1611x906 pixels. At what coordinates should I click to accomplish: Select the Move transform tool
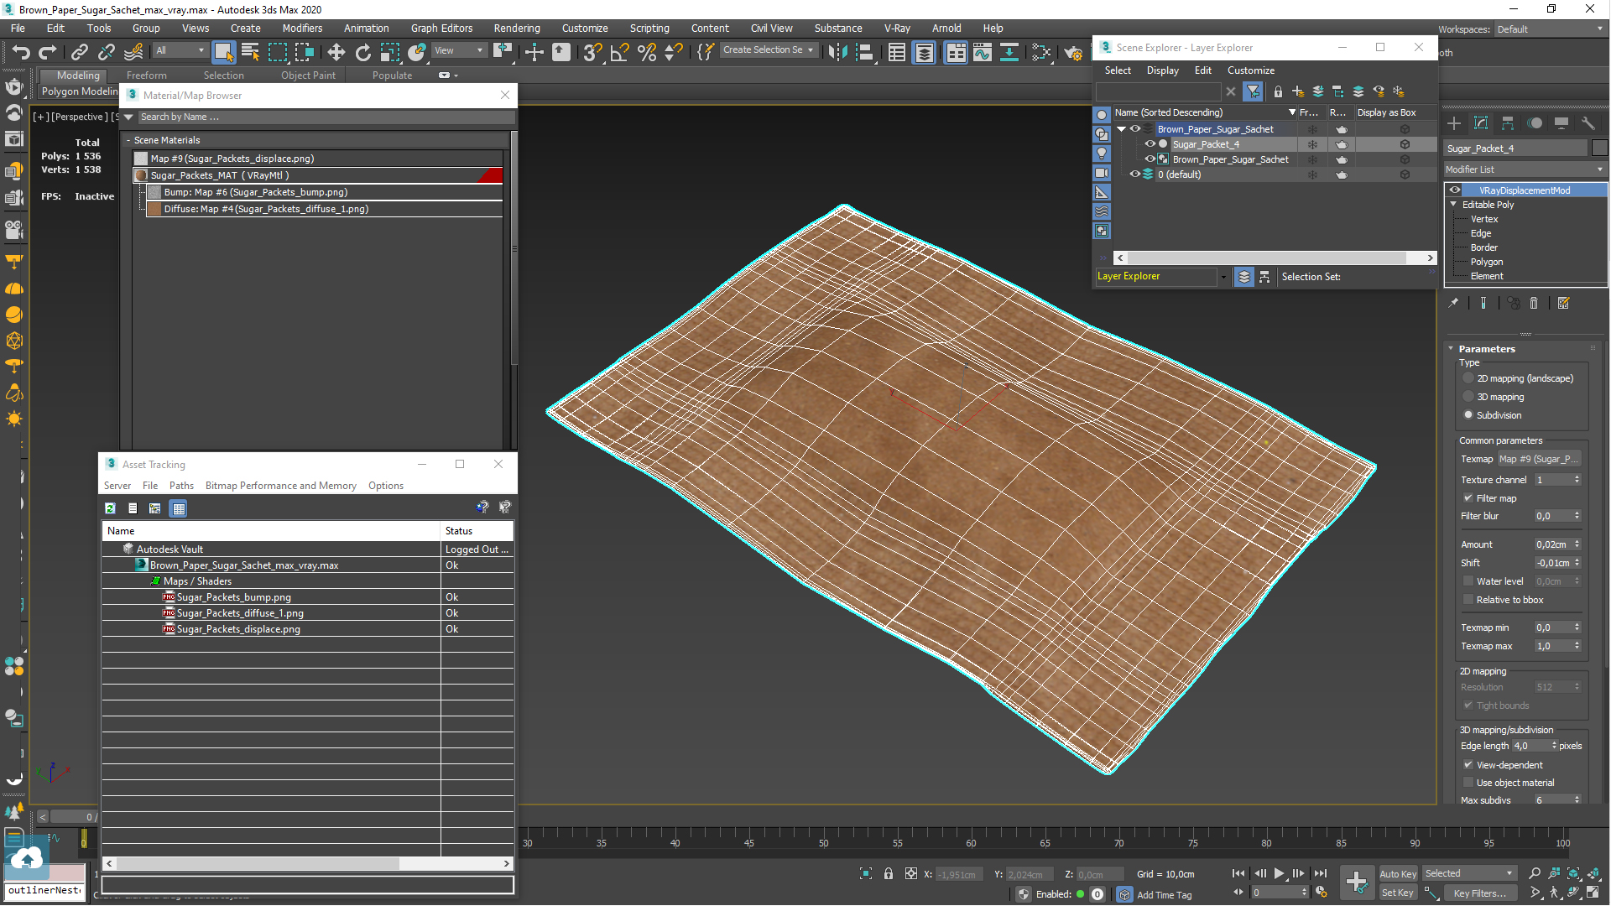coord(336,53)
